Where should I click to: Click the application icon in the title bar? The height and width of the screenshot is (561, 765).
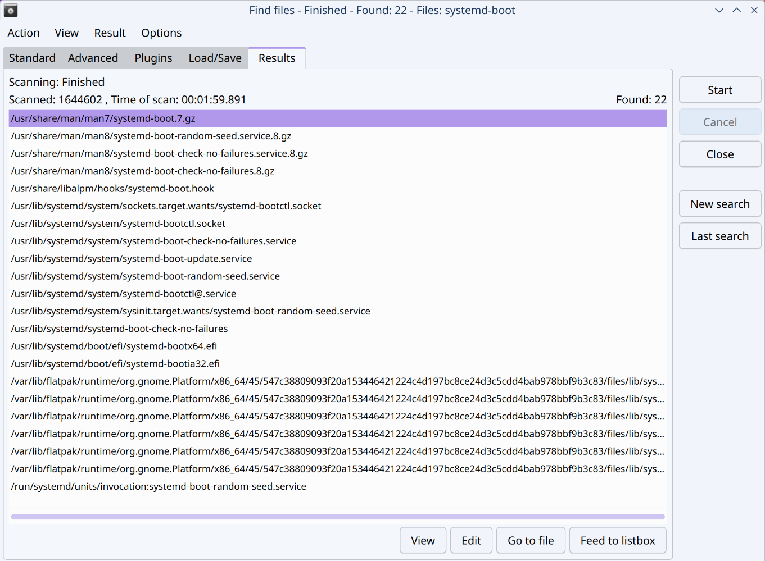(x=11, y=10)
